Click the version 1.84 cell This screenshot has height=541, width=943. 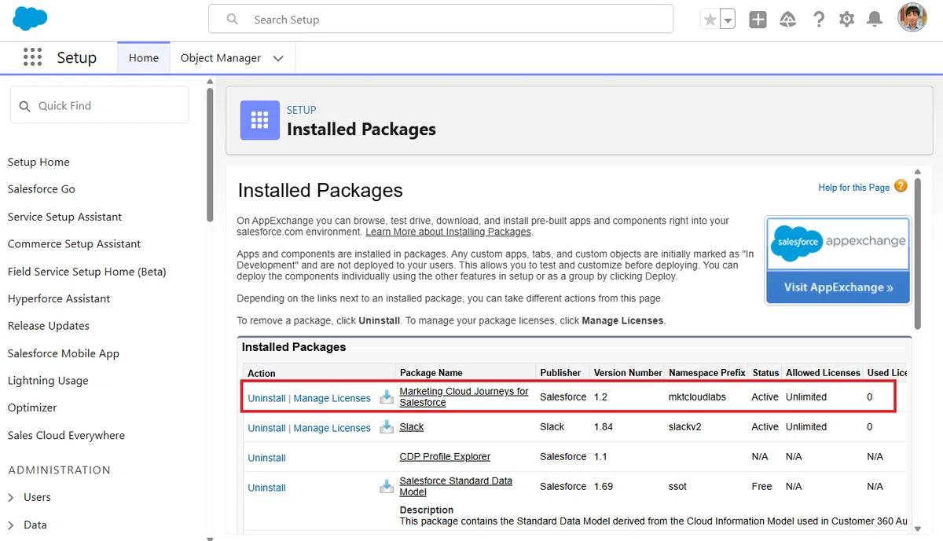pos(604,427)
